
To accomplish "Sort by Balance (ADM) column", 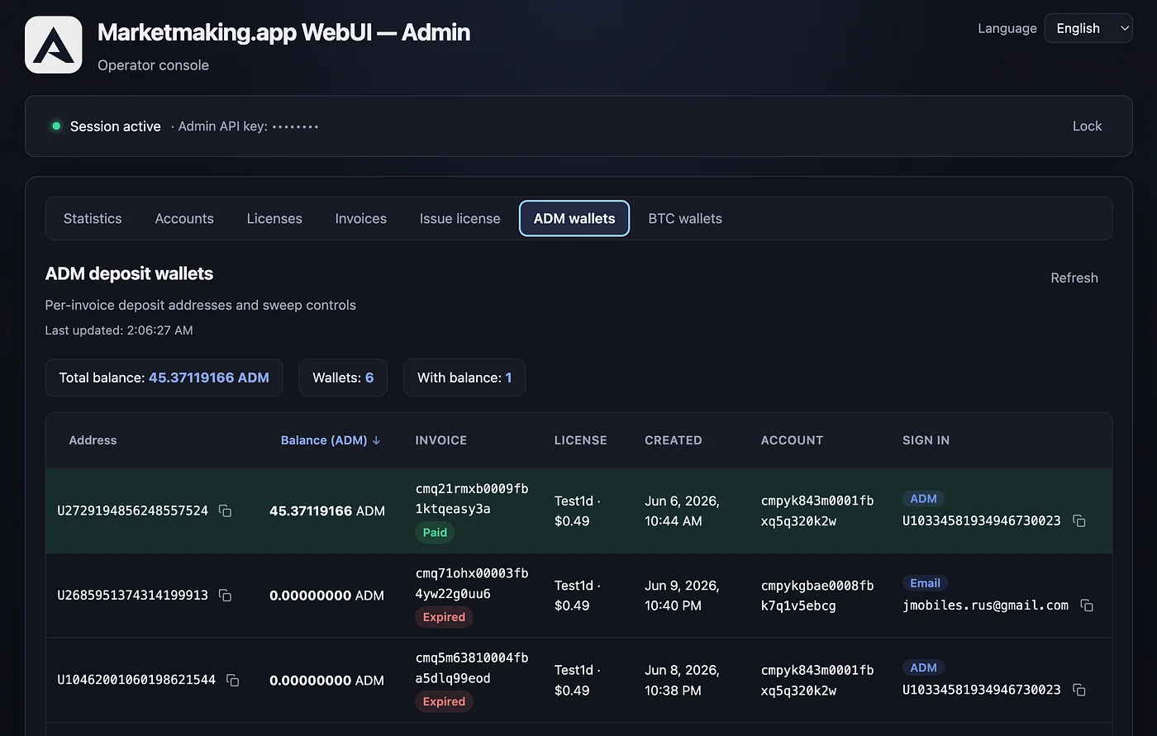I will click(331, 440).
